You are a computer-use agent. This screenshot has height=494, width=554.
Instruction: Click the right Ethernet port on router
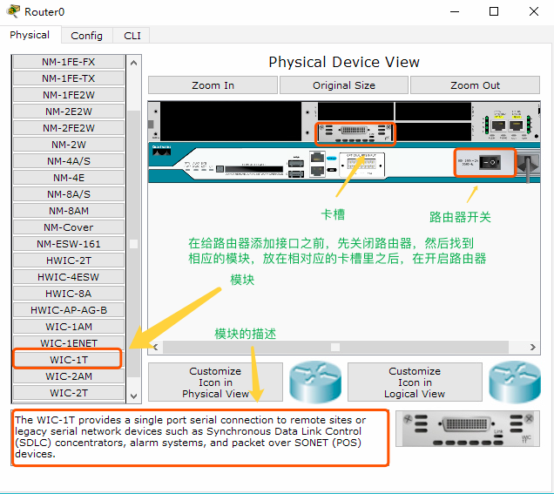coord(517,125)
